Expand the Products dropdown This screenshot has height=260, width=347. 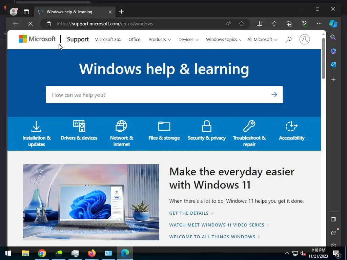click(x=160, y=40)
